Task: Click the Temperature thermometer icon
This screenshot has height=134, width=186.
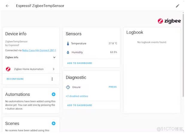Action: [x=68, y=44]
